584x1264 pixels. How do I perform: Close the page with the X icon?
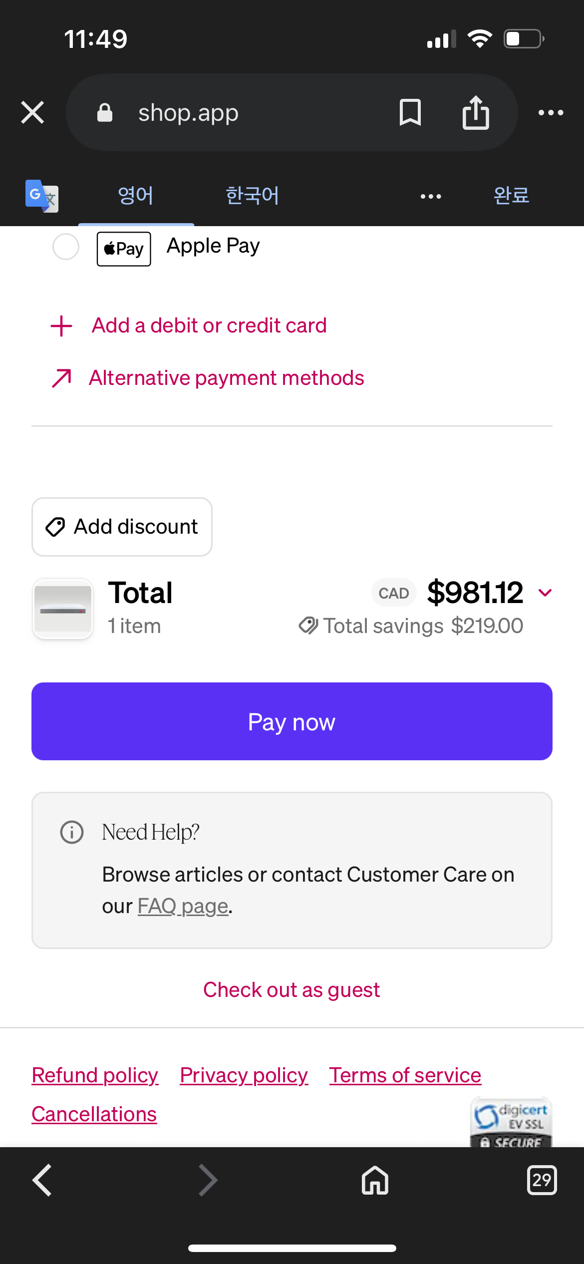click(x=33, y=112)
